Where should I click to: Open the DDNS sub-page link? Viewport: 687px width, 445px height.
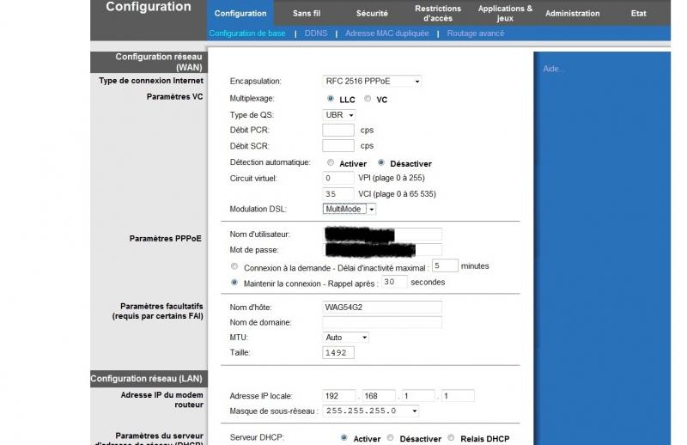tap(315, 34)
